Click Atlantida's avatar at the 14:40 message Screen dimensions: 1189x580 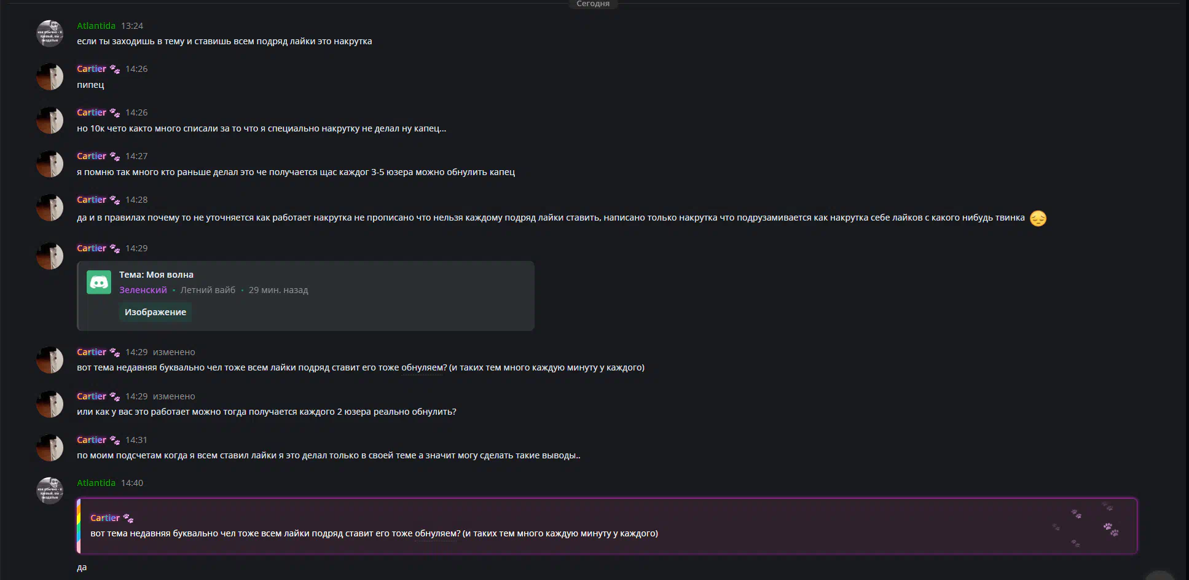pyautogui.click(x=50, y=490)
